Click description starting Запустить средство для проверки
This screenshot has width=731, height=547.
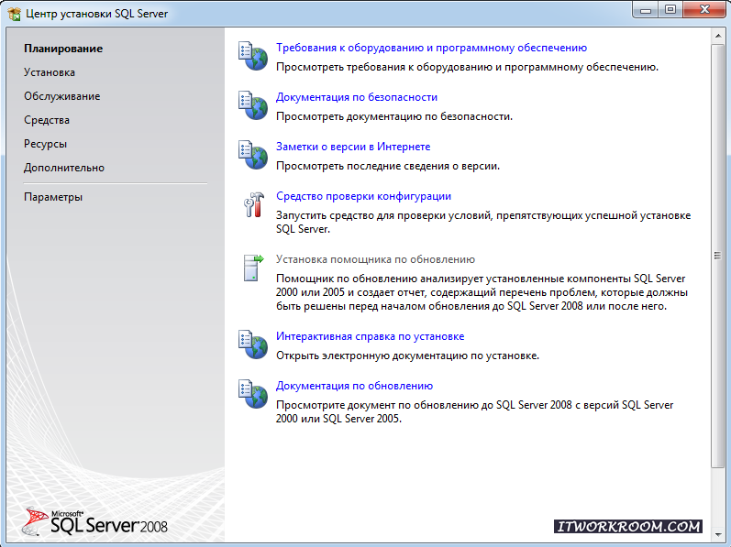[483, 222]
